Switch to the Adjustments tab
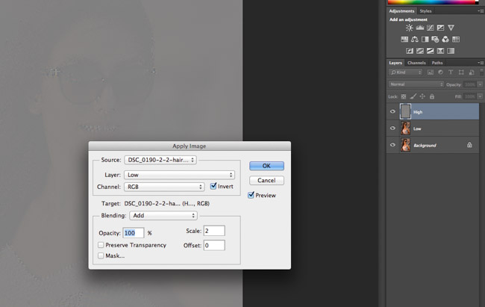The width and height of the screenshot is (485, 307). click(x=401, y=11)
